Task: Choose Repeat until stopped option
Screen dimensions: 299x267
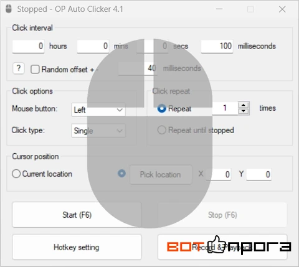Action: 162,130
